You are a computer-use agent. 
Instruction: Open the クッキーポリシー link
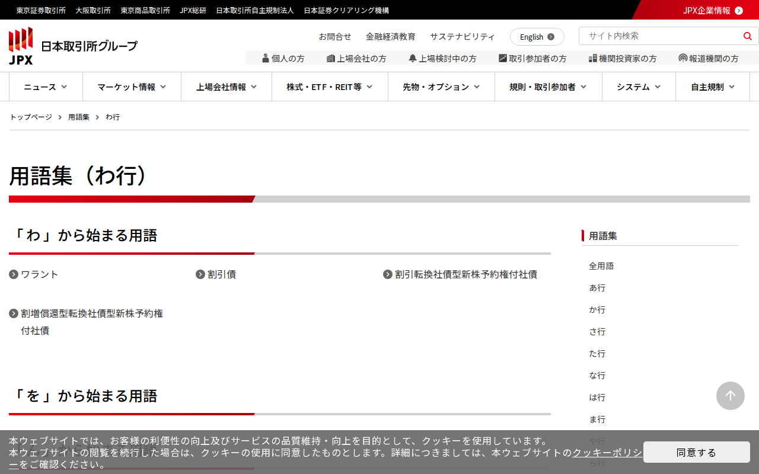(607, 453)
